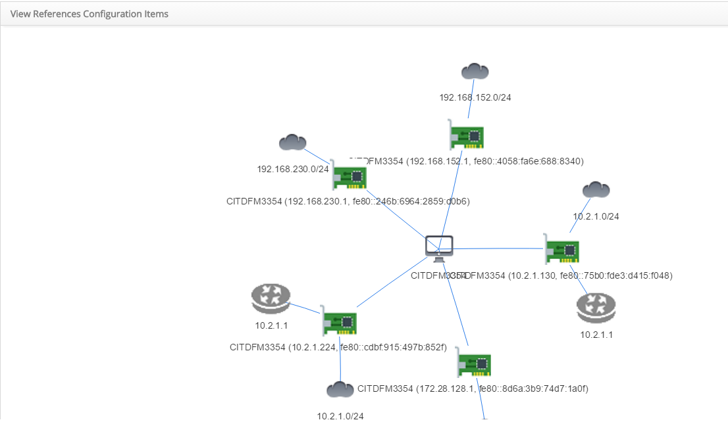Select the 10.2.1.224 network card icon
Screen dimensions: 728x422
pos(338,322)
